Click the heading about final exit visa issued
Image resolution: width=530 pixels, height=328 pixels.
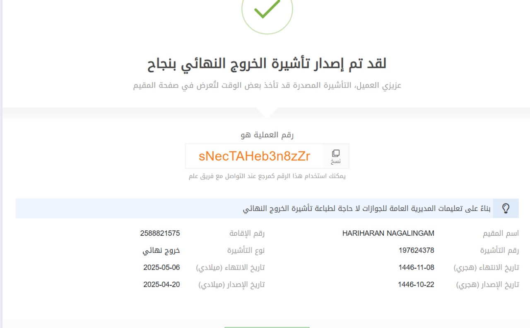point(267,64)
